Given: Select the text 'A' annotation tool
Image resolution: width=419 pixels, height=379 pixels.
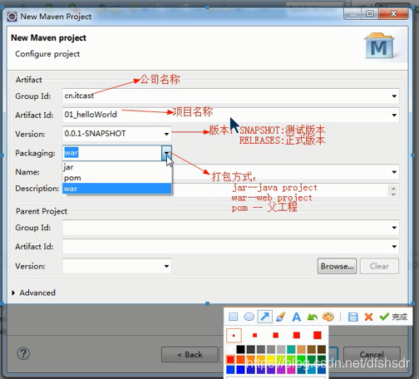Looking at the screenshot, I should point(296,317).
